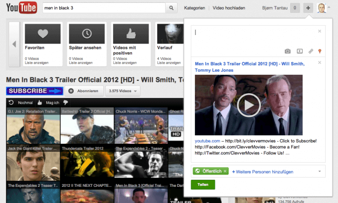
Task: Expand the 3.575 Videos dropdown
Action: pos(123,91)
